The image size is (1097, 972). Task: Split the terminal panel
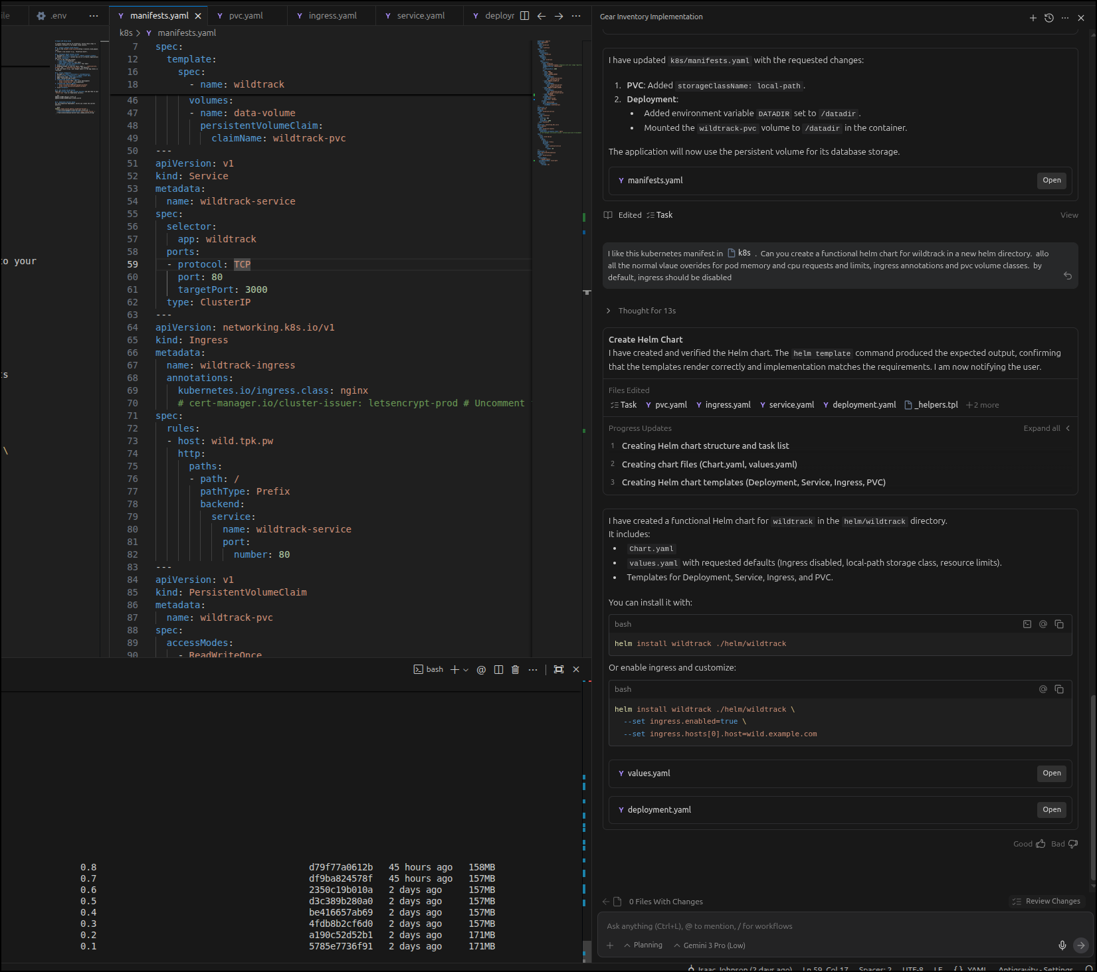point(498,669)
